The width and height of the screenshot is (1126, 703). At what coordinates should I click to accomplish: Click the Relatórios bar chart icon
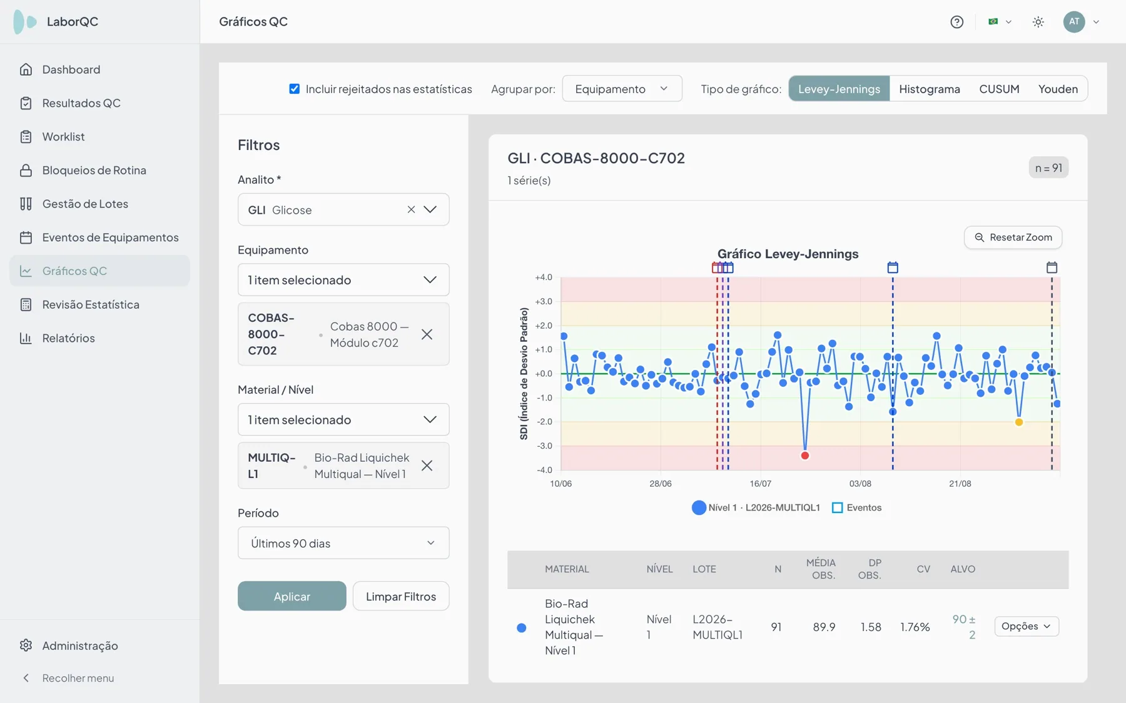26,338
